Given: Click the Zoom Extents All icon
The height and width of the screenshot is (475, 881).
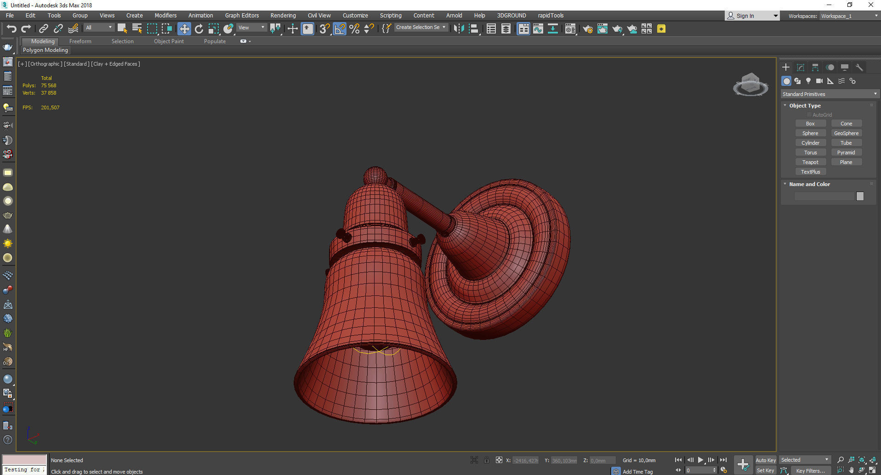Looking at the screenshot, I should (x=873, y=460).
